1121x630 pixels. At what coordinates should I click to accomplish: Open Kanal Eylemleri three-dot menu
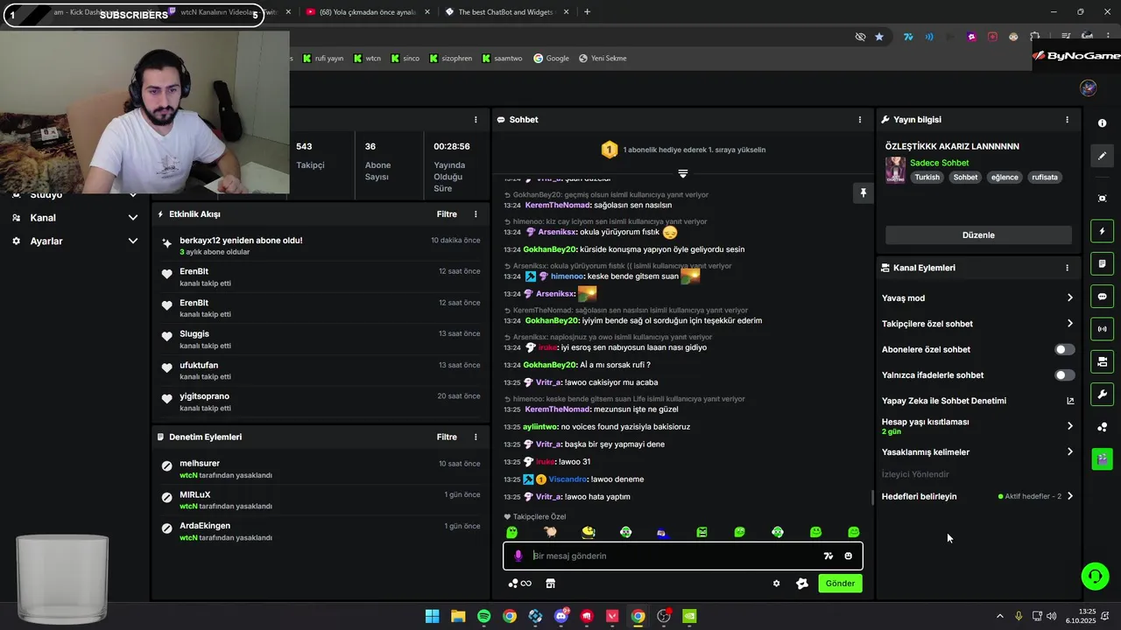[x=1067, y=268]
